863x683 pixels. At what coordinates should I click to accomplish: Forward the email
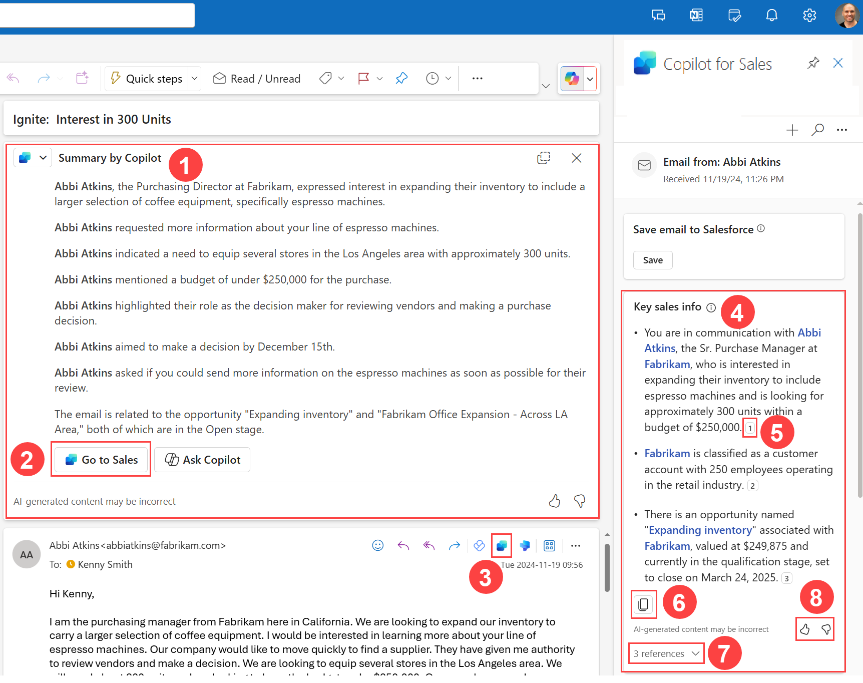454,545
